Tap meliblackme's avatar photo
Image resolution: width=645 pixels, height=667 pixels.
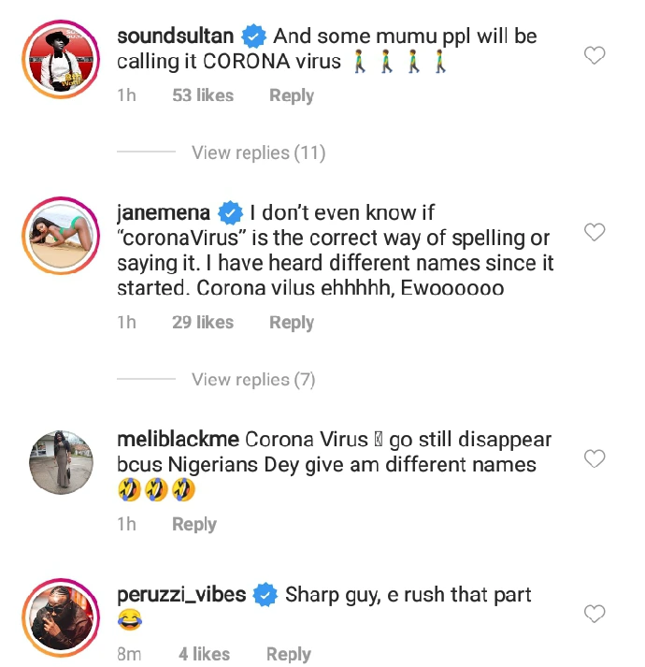coord(61,461)
